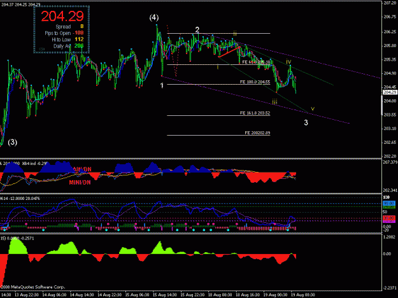Click the XB4 ind -0.29 indicator header
The image size is (398, 298).
(x=34, y=164)
